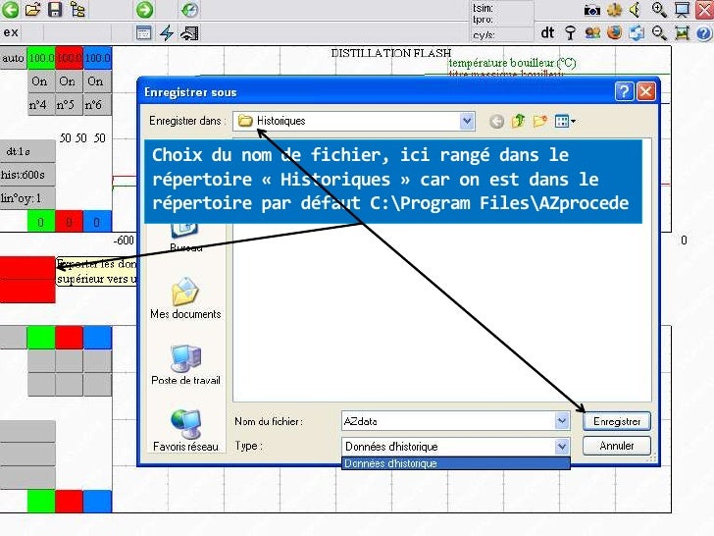The width and height of the screenshot is (714, 536).
Task: Click the dialog help question mark button
Action: coord(624,91)
